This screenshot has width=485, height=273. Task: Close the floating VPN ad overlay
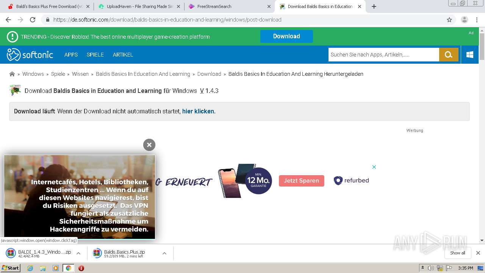click(149, 145)
